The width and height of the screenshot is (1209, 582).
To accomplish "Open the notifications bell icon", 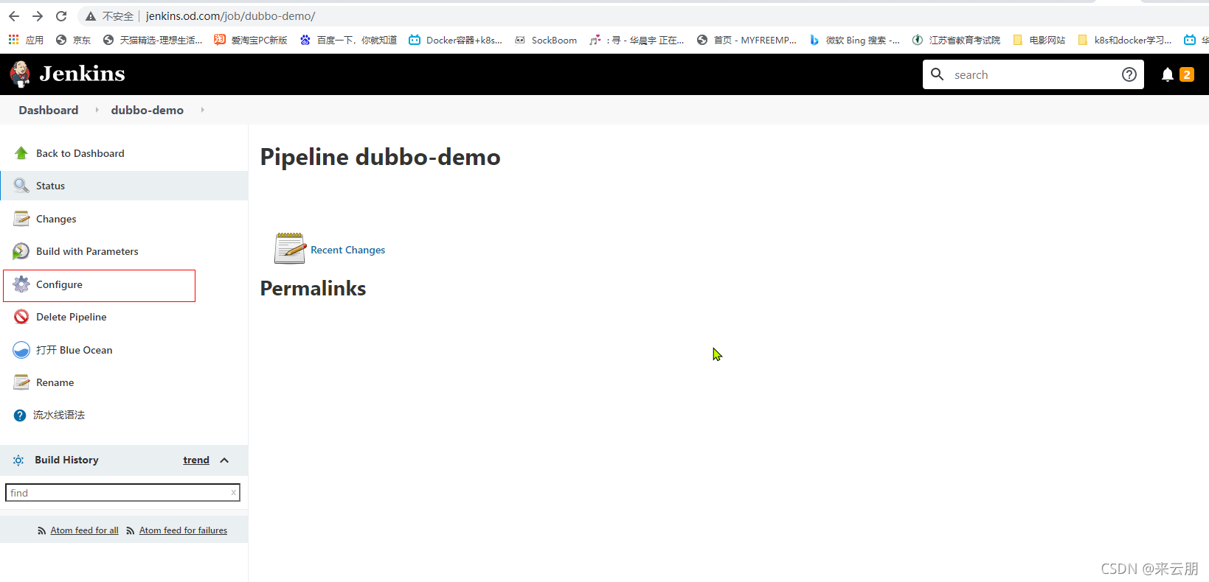I will point(1168,74).
